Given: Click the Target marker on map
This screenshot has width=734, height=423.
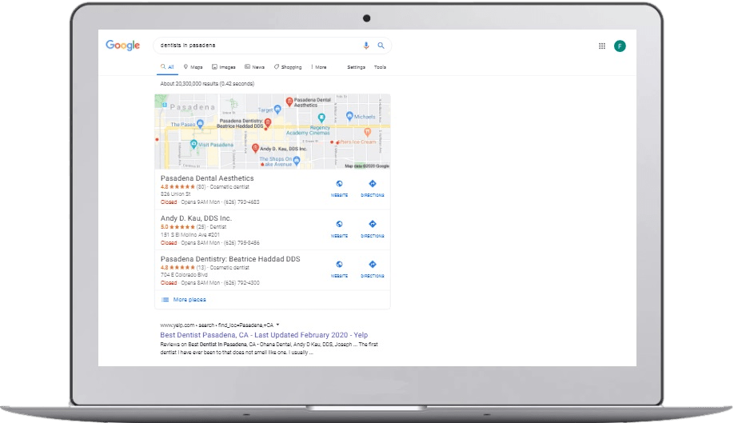Looking at the screenshot, I should coord(277,110).
